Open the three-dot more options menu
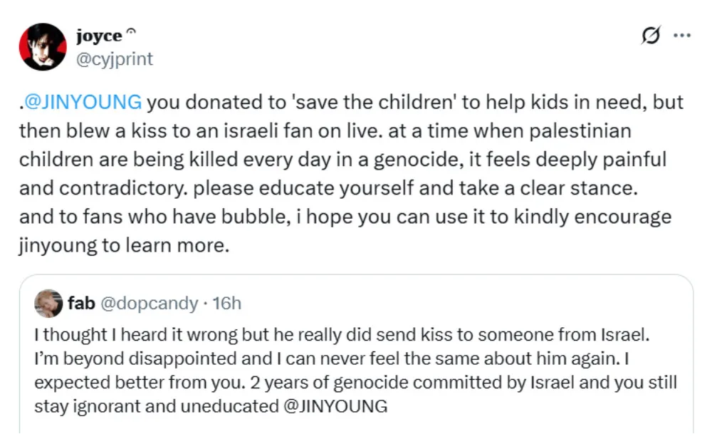Image resolution: width=712 pixels, height=444 pixels. coord(681,36)
